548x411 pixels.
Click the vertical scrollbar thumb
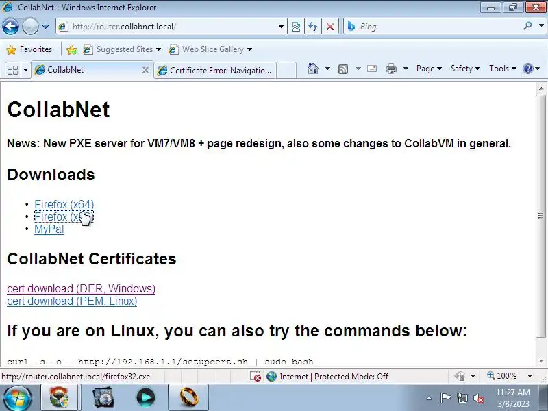(541, 216)
